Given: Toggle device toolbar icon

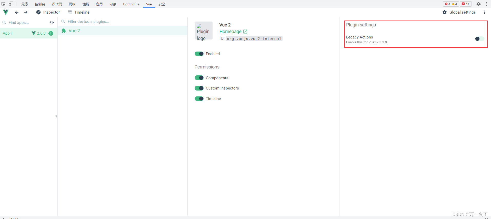Looking at the screenshot, I should (x=11, y=4).
